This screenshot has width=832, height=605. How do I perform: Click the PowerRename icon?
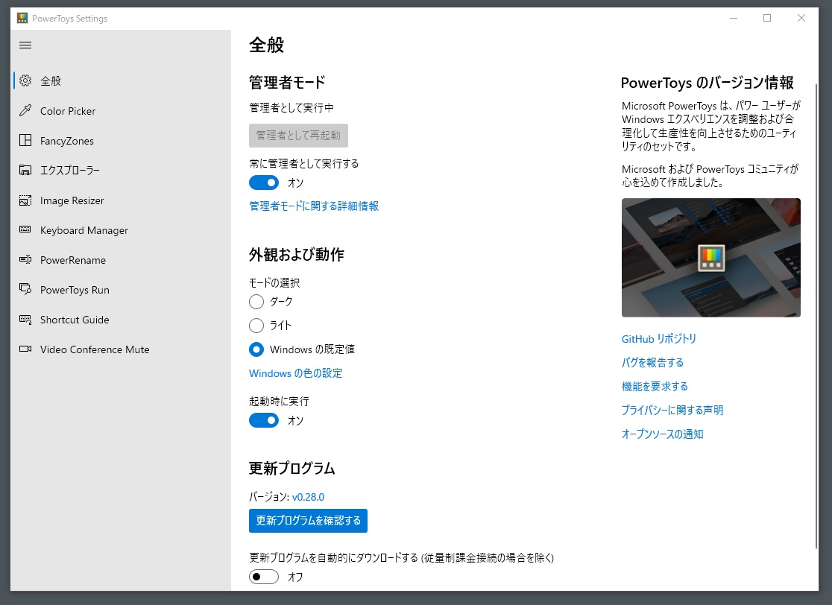(x=25, y=259)
